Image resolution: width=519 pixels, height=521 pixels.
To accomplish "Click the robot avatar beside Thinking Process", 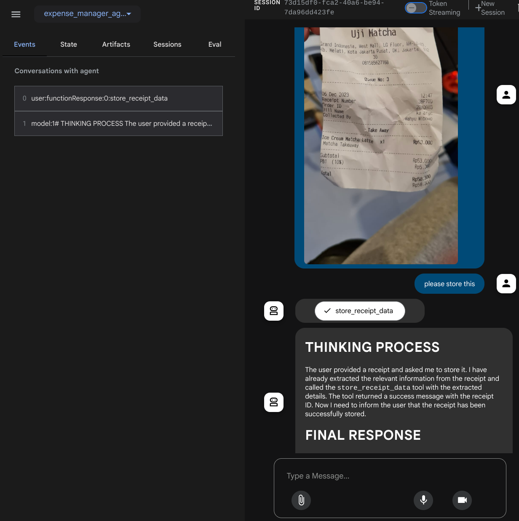I will pyautogui.click(x=274, y=402).
